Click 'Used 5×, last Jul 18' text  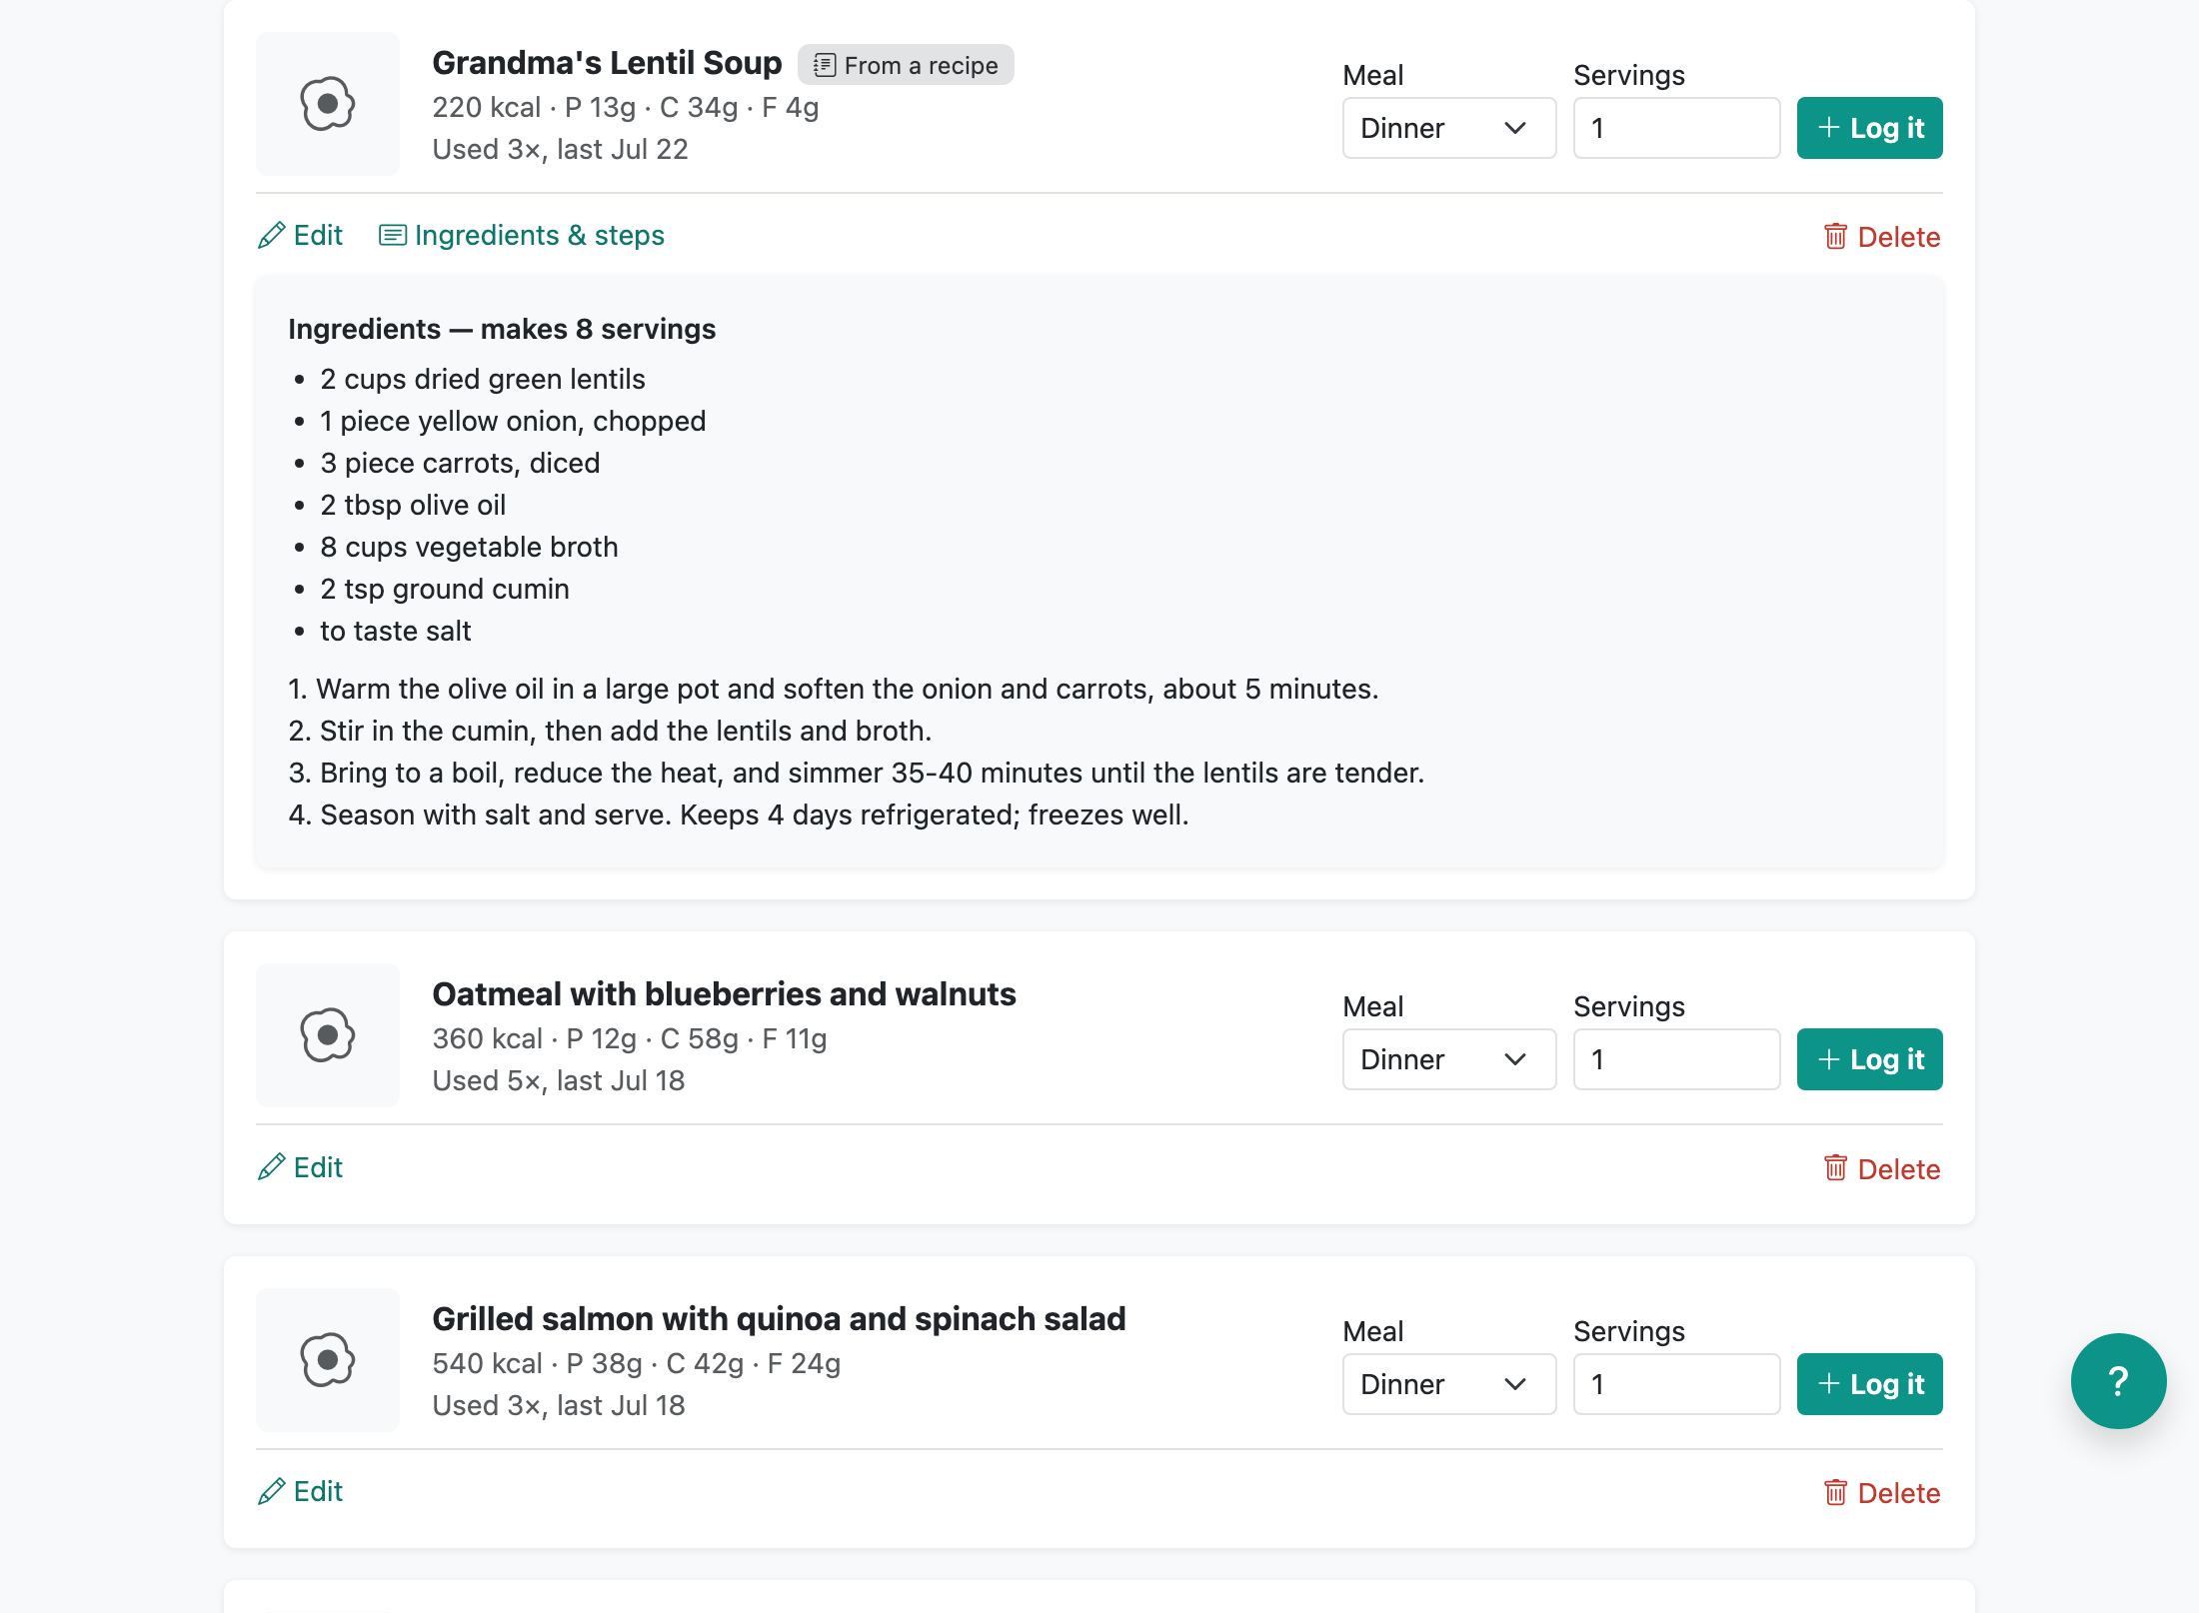pos(559,1080)
